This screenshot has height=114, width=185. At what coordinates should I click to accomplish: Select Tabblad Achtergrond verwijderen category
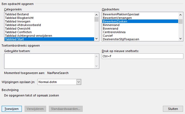(28, 36)
